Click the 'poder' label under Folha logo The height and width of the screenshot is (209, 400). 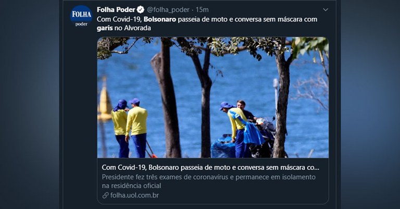coord(81,24)
